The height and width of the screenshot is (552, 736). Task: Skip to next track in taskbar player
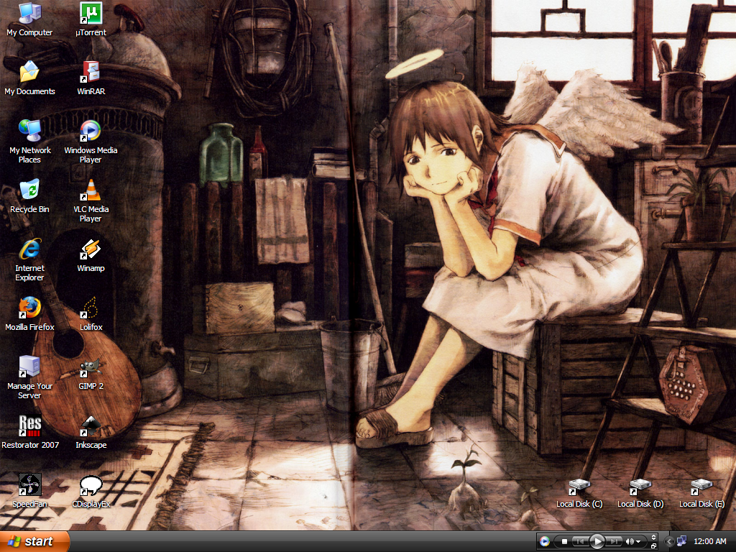pyautogui.click(x=614, y=542)
